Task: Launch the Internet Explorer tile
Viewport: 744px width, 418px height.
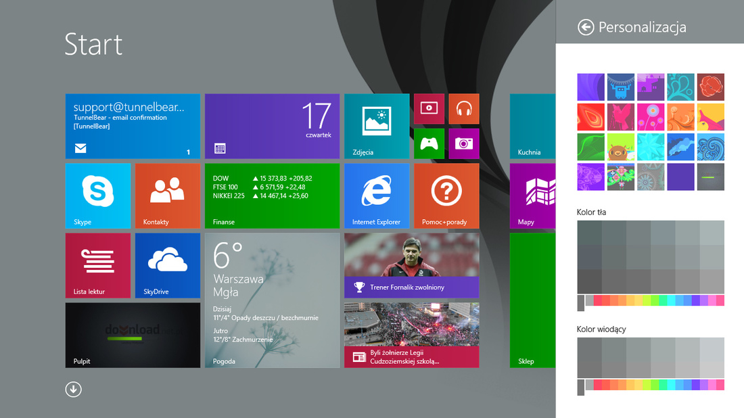Action: point(377,196)
